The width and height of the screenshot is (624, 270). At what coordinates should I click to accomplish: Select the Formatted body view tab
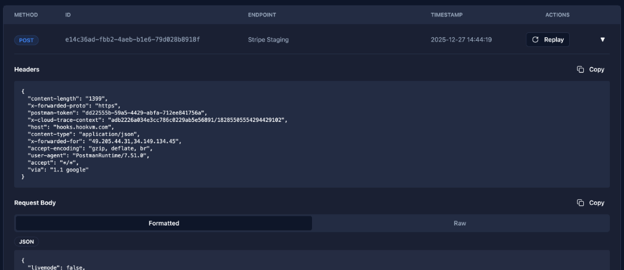tap(164, 223)
